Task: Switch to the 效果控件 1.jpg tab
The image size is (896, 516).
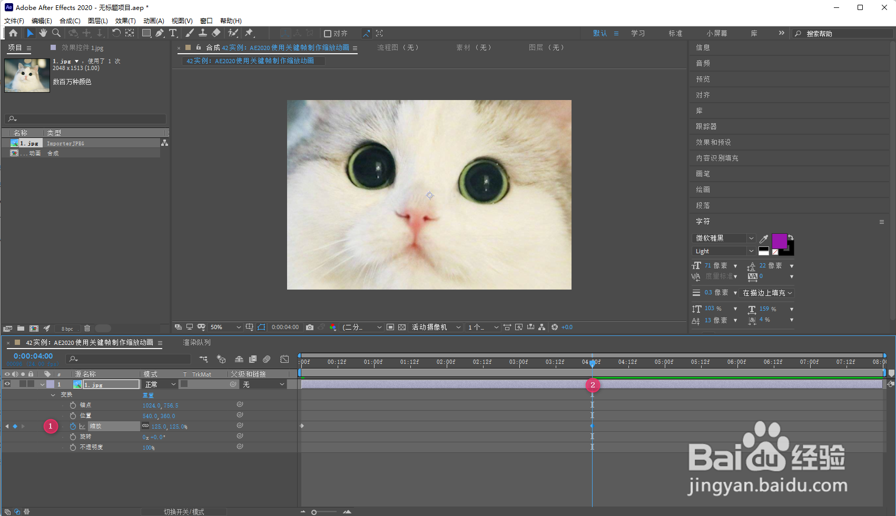Action: pos(82,48)
